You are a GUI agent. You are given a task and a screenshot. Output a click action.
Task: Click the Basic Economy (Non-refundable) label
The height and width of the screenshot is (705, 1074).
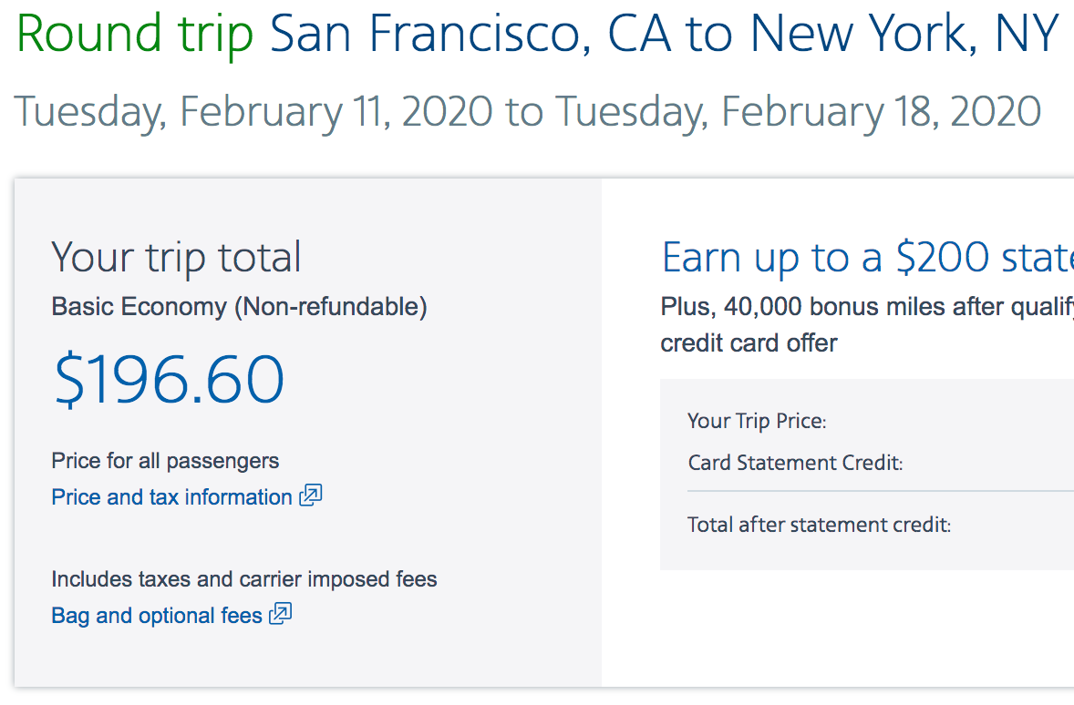point(239,307)
